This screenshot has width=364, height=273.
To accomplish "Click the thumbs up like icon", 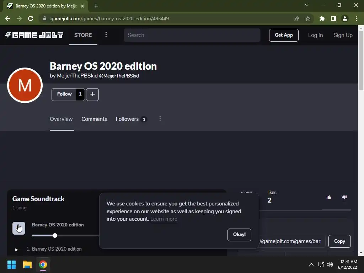I will pyautogui.click(x=329, y=197).
